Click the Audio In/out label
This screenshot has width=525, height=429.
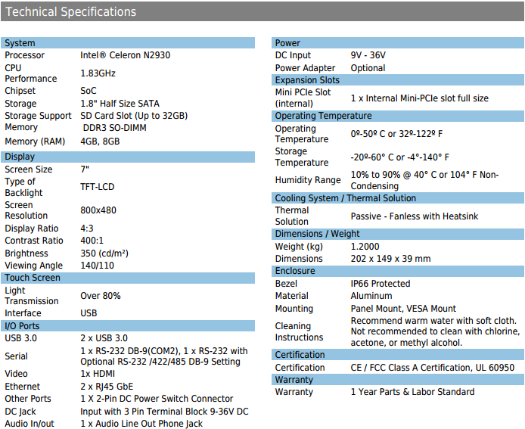click(30, 424)
